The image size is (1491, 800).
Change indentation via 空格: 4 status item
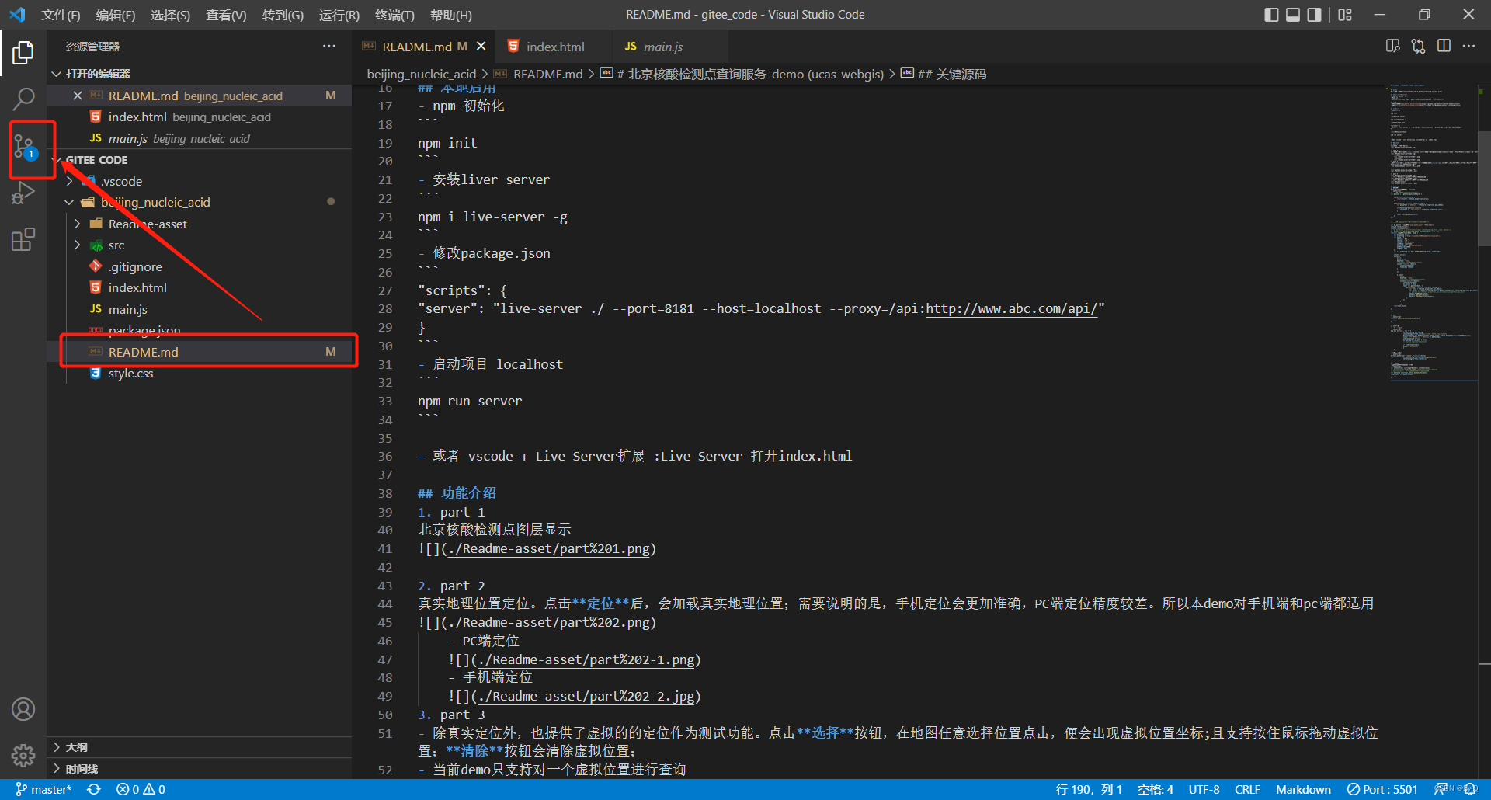tap(1156, 789)
